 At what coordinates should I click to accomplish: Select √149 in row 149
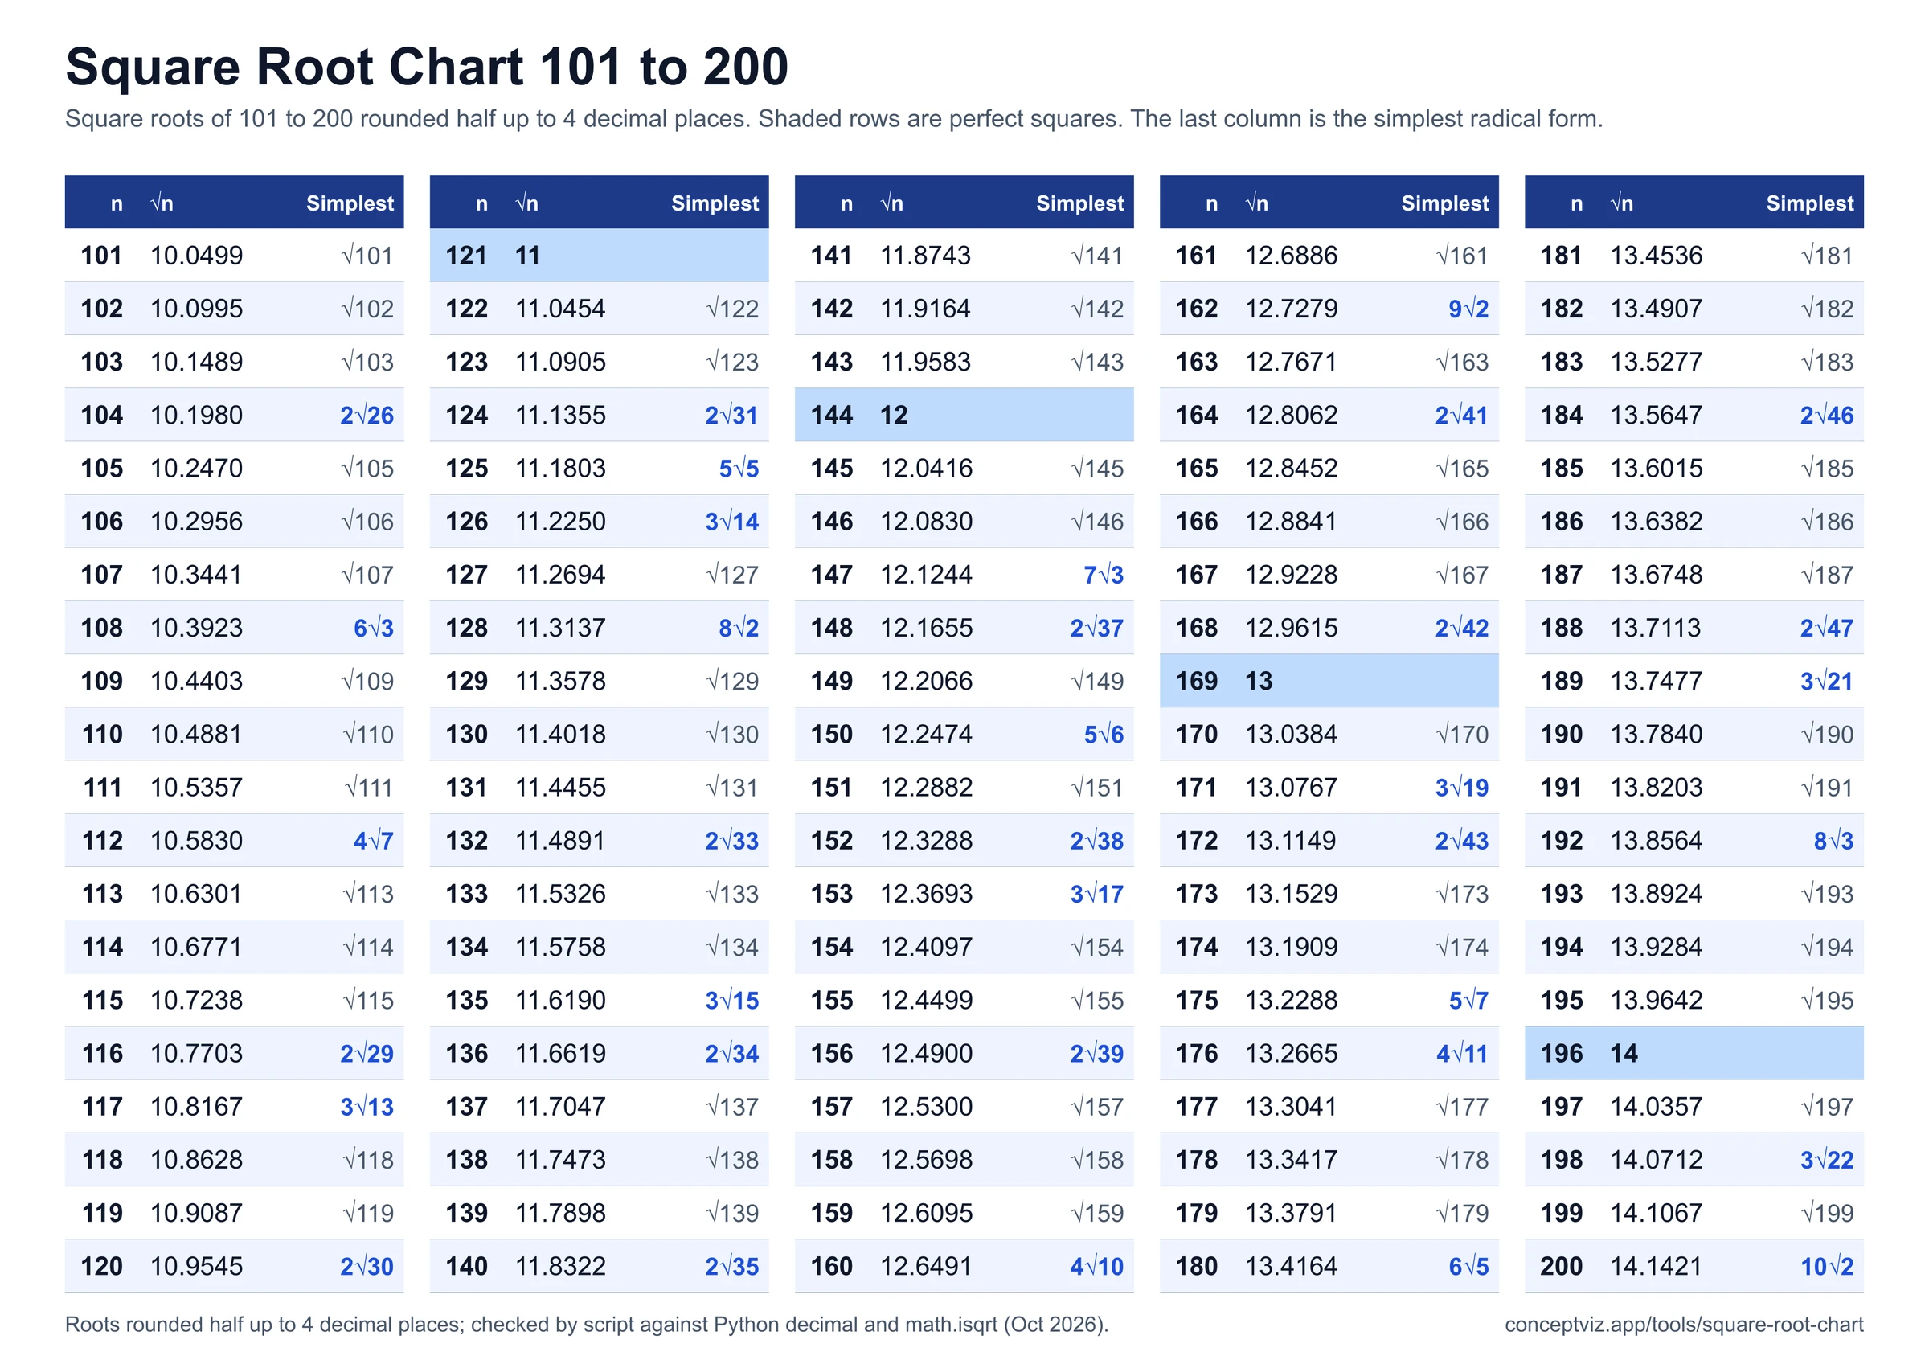point(1098,681)
